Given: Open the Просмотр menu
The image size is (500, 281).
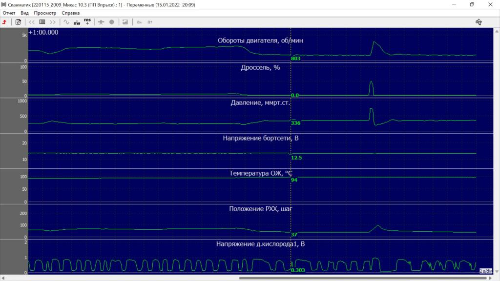Looking at the screenshot, I should coord(45,13).
